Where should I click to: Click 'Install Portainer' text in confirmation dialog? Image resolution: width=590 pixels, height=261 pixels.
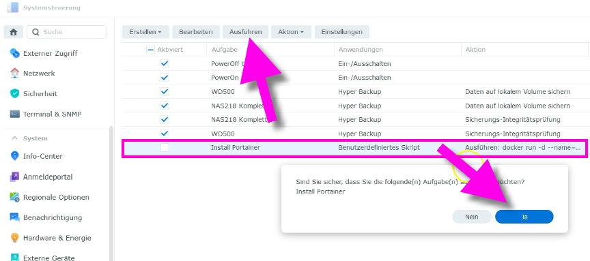(x=320, y=191)
